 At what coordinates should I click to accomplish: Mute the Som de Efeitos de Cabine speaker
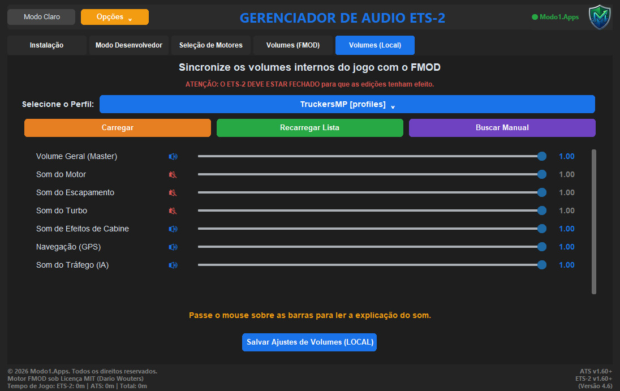pyautogui.click(x=173, y=229)
